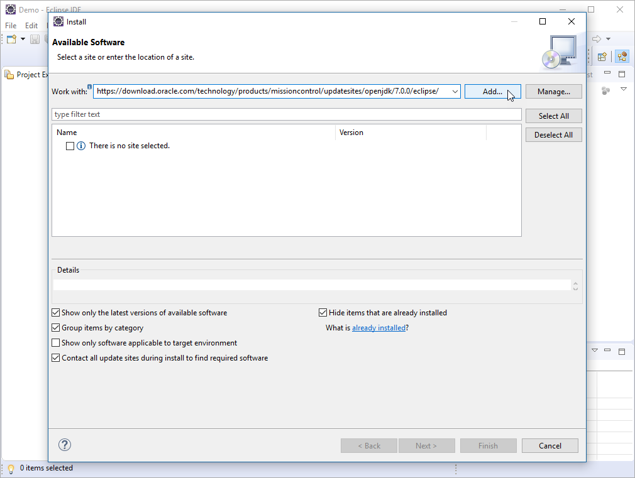Image resolution: width=635 pixels, height=478 pixels.
Task: Click the type filter text field
Action: (x=286, y=114)
